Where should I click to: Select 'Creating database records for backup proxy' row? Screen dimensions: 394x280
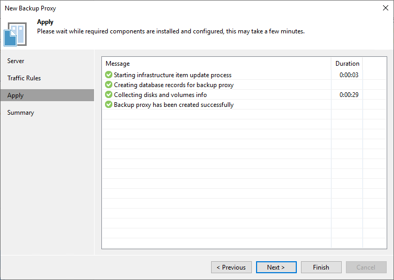point(173,85)
